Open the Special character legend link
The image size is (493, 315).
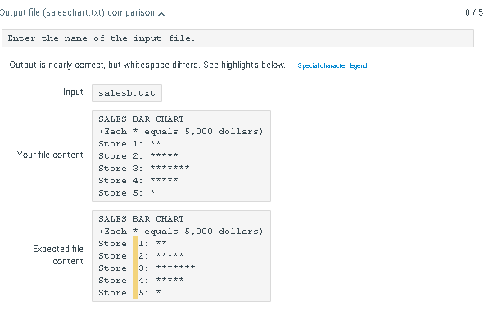(332, 65)
